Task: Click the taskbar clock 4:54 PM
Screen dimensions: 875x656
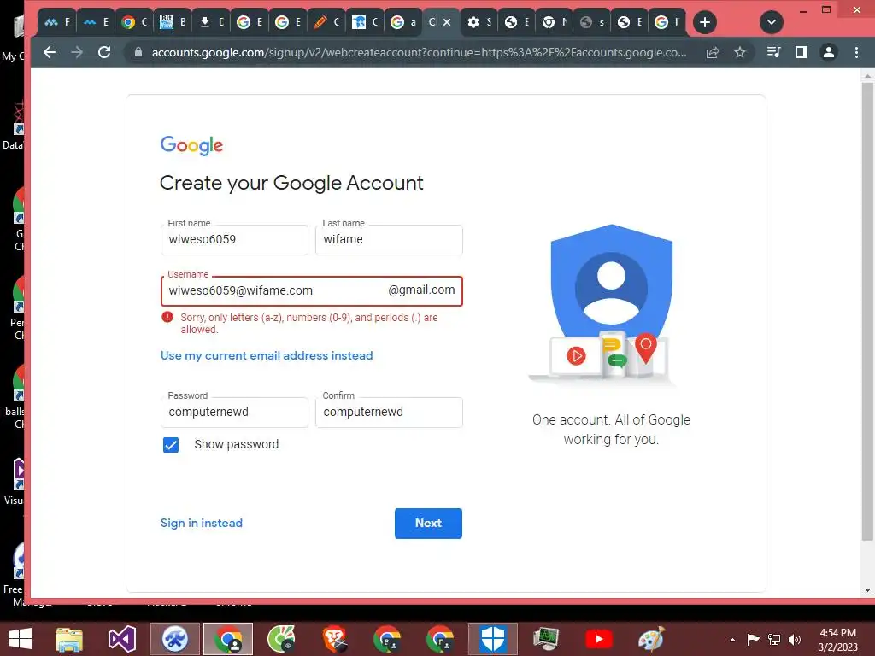Action: [x=837, y=633]
